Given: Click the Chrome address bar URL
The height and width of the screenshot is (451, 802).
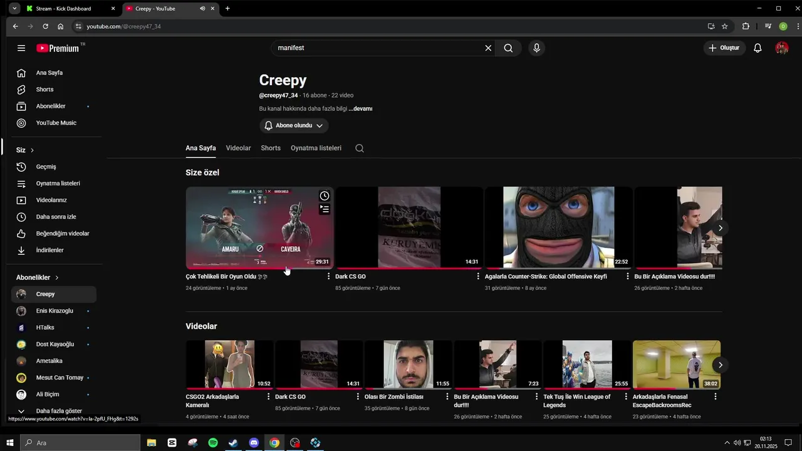Looking at the screenshot, I should pos(123,26).
